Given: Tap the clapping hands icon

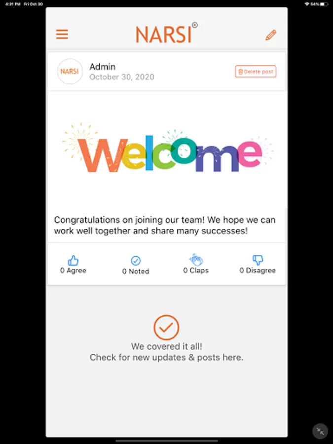Looking at the screenshot, I should [x=196, y=259].
